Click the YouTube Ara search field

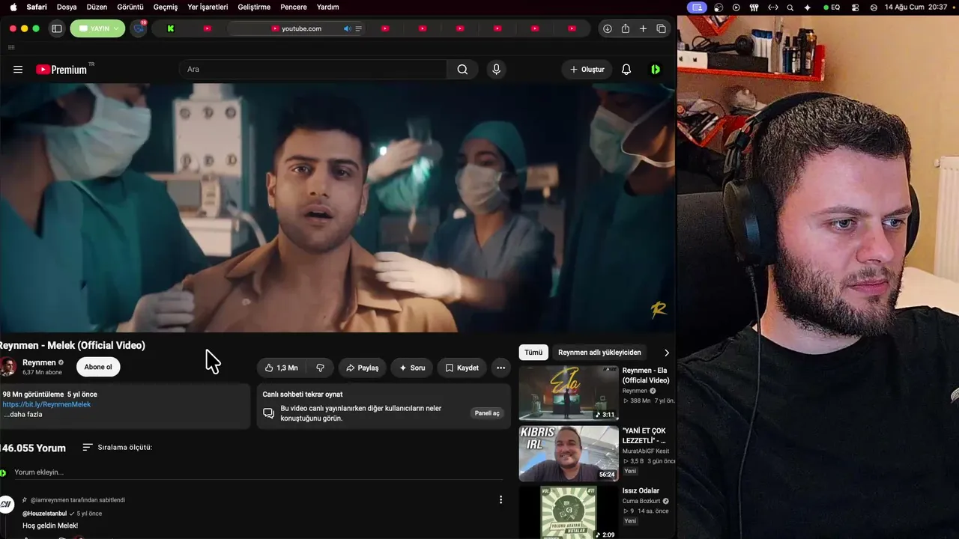pos(313,70)
